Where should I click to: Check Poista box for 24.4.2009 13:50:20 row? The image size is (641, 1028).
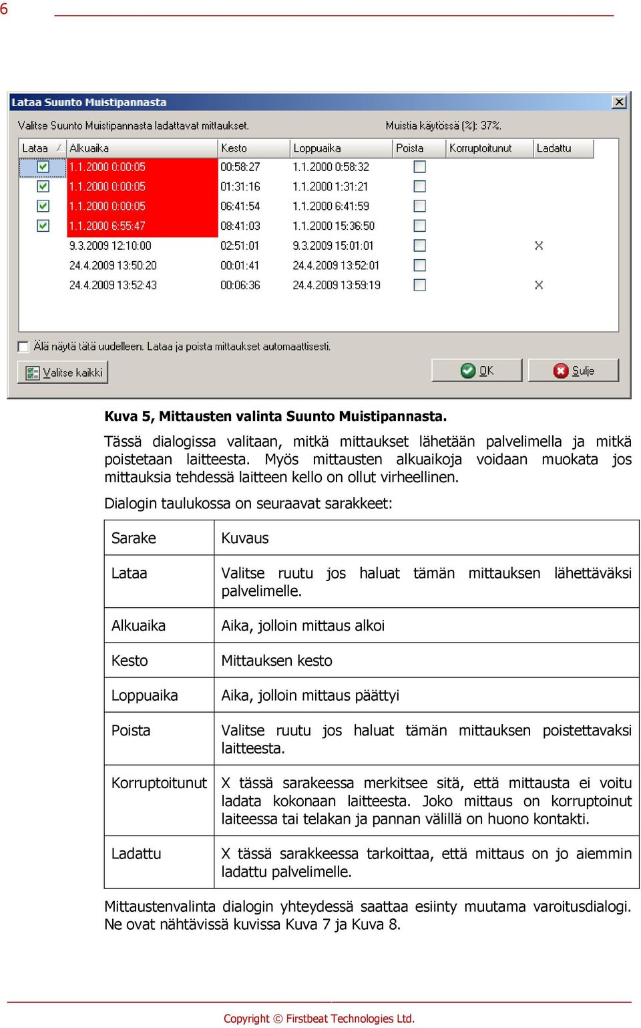pos(420,265)
